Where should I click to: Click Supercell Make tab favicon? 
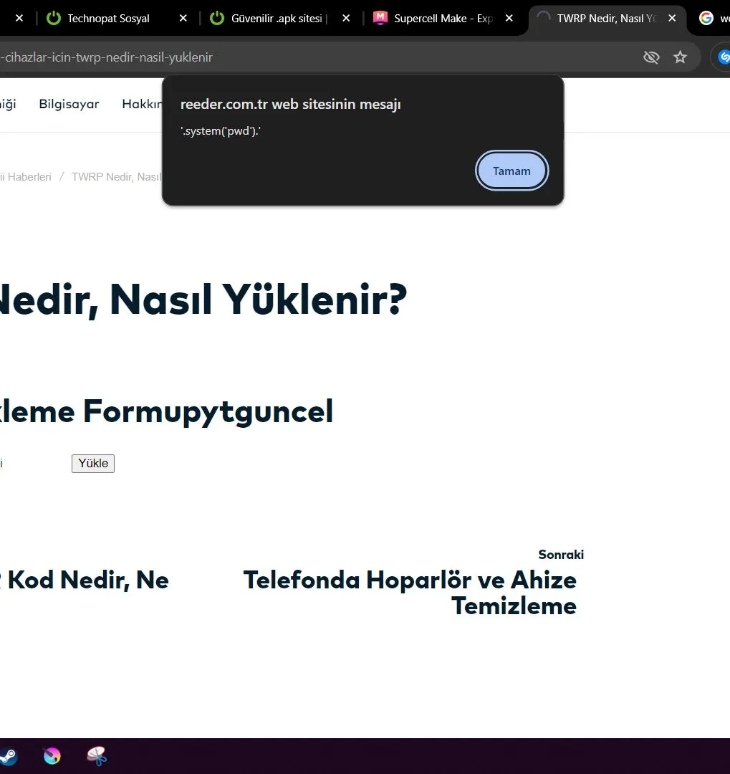(380, 18)
